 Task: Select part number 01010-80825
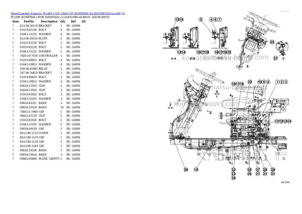[28, 60]
